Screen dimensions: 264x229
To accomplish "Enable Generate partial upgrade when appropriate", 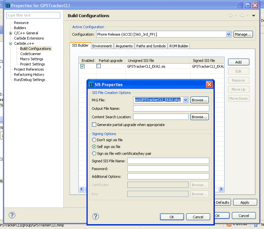I will tap(94, 125).
